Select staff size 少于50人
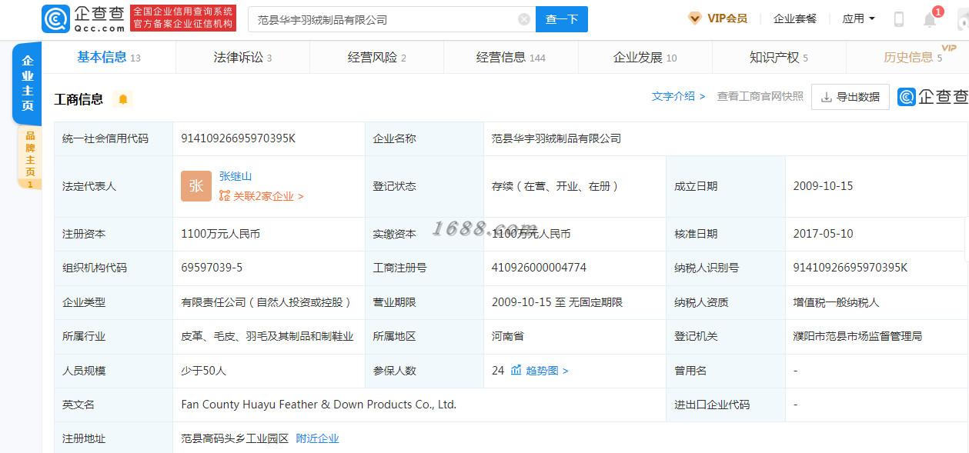Screen dimensions: 969x453 (203, 371)
